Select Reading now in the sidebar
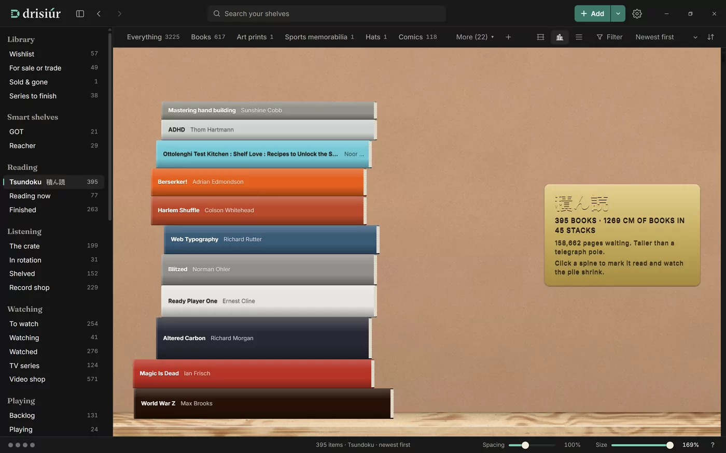 53,196
